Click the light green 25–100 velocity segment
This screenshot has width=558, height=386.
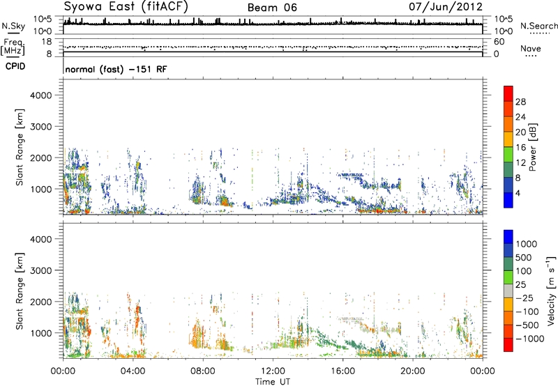pos(508,277)
